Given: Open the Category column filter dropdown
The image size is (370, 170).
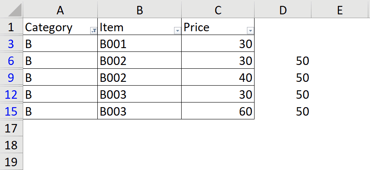Looking at the screenshot, I should click(93, 30).
